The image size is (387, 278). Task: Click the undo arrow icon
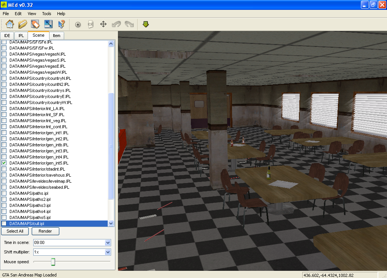pos(116,24)
